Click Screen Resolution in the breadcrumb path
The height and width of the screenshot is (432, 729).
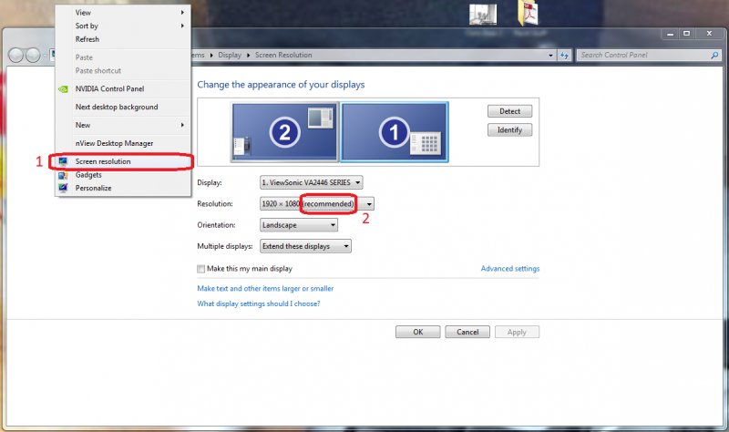[x=283, y=55]
